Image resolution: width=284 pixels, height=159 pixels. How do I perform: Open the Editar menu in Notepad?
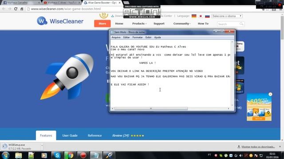pyautogui.click(x=126, y=37)
